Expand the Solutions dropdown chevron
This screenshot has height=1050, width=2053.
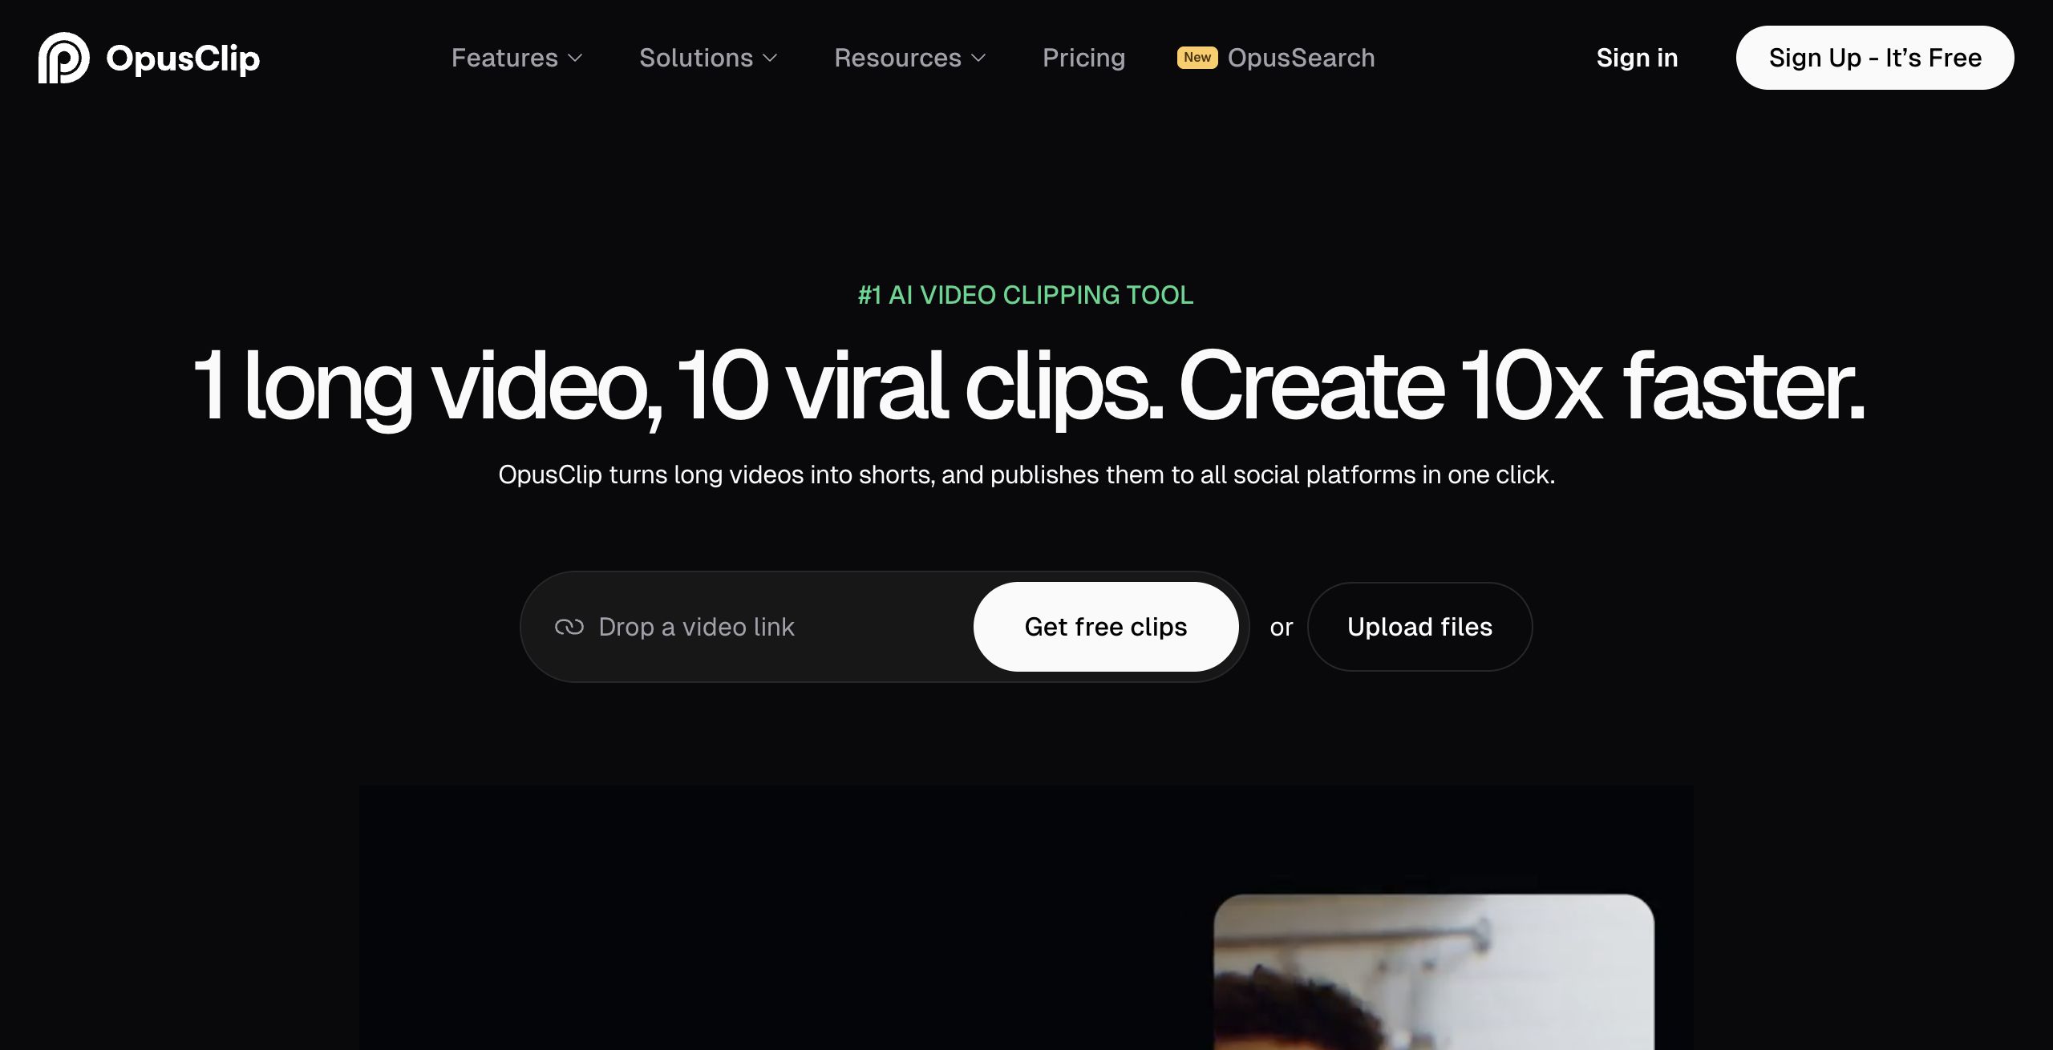pyautogui.click(x=770, y=59)
